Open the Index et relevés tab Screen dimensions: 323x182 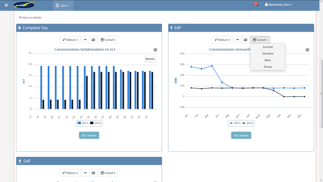click(x=30, y=17)
